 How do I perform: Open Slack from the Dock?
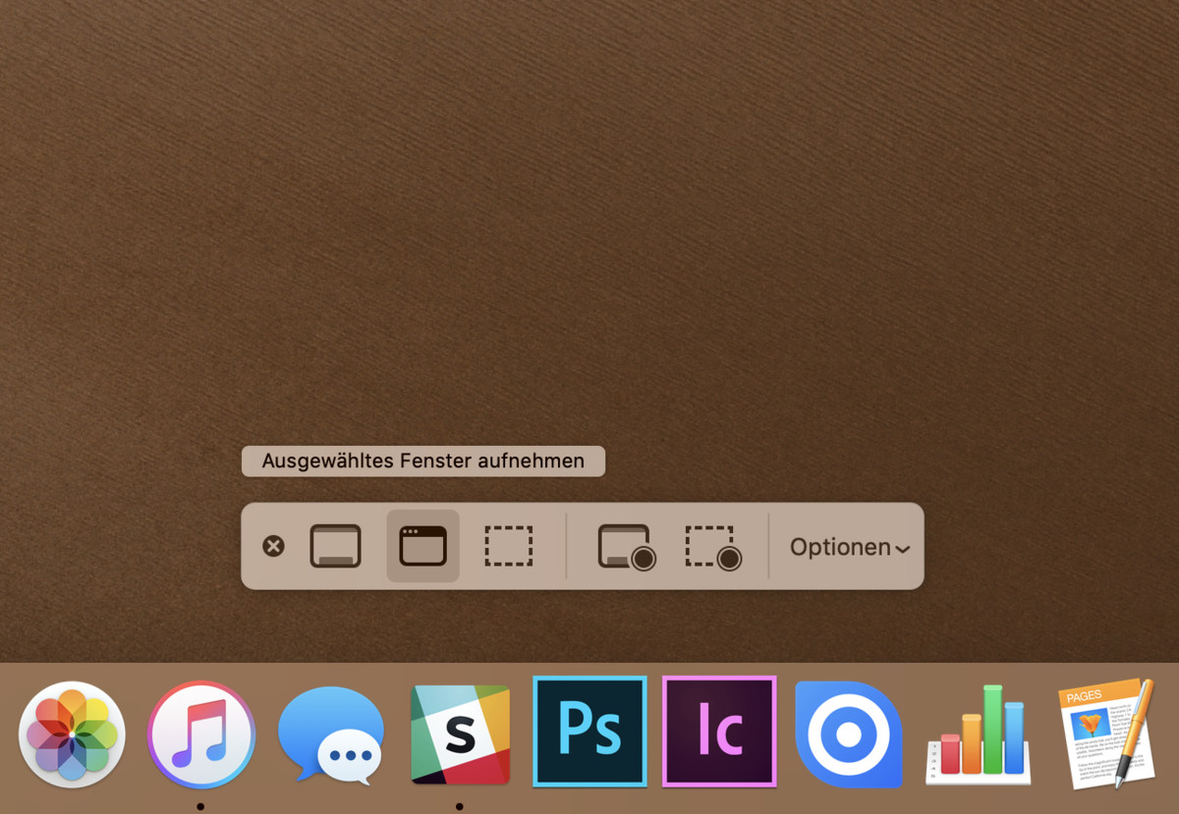pos(460,734)
